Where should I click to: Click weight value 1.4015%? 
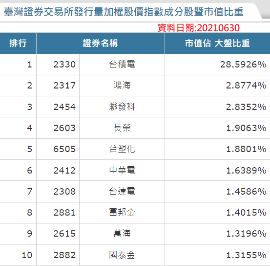(246, 213)
